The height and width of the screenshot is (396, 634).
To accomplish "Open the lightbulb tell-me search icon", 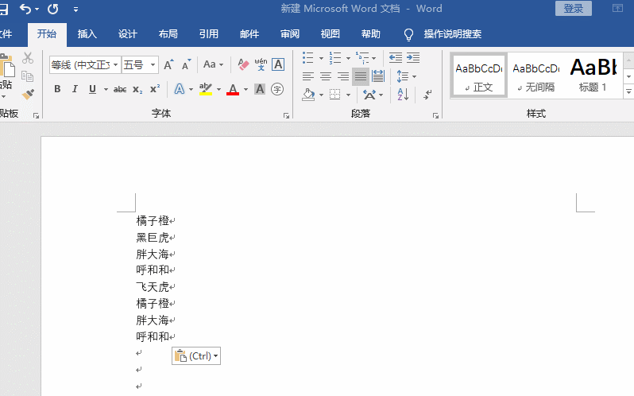I will pyautogui.click(x=409, y=35).
